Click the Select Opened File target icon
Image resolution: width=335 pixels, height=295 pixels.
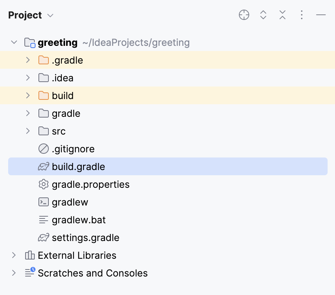(x=244, y=15)
